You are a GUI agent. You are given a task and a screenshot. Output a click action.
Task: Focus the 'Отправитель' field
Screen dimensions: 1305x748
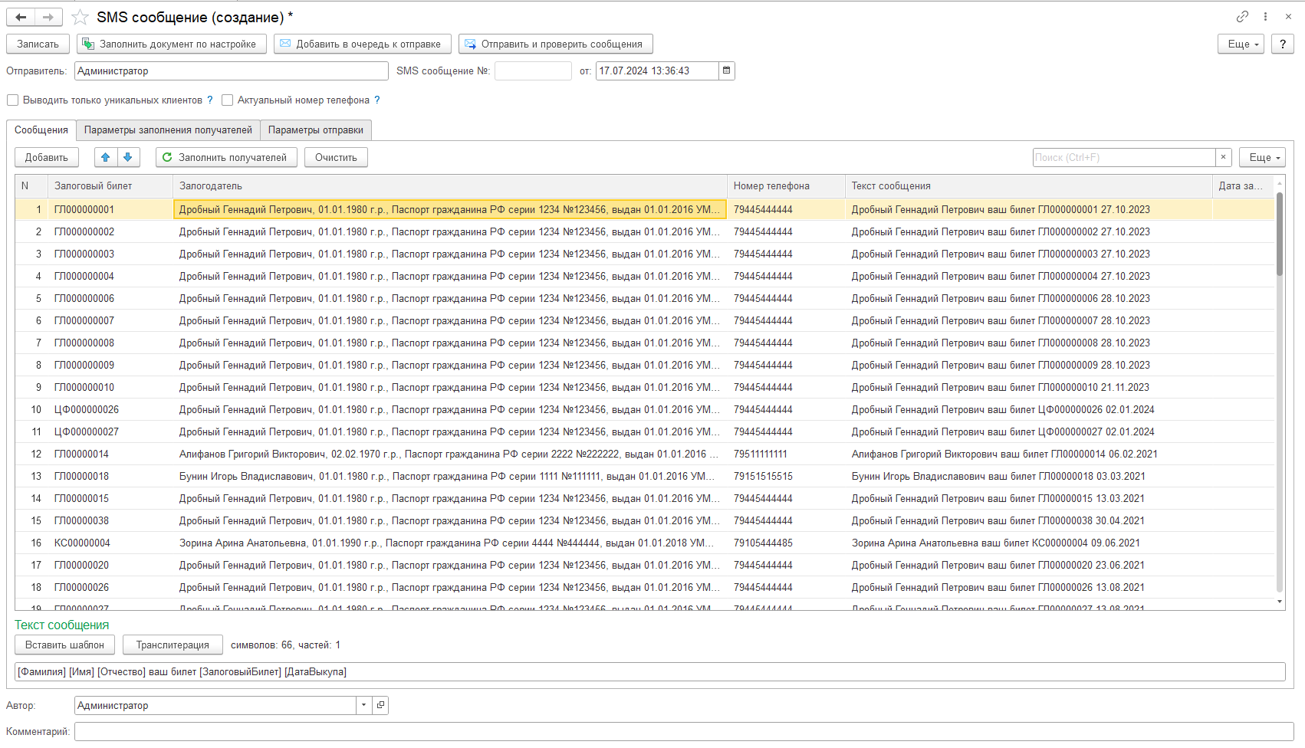pos(232,71)
